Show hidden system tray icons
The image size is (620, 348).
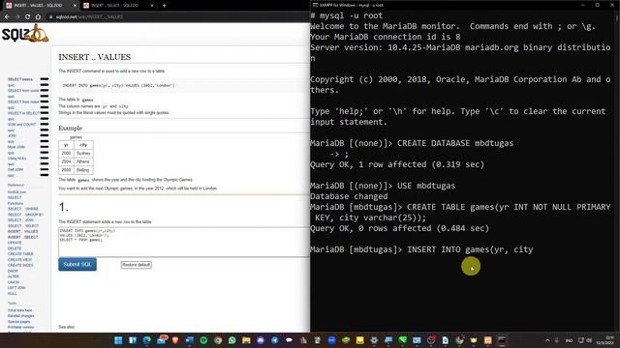[547, 340]
